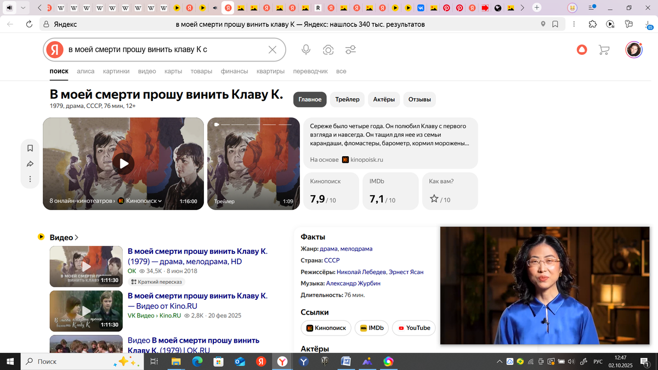
Task: Open Word from the taskbar
Action: [x=345, y=362]
